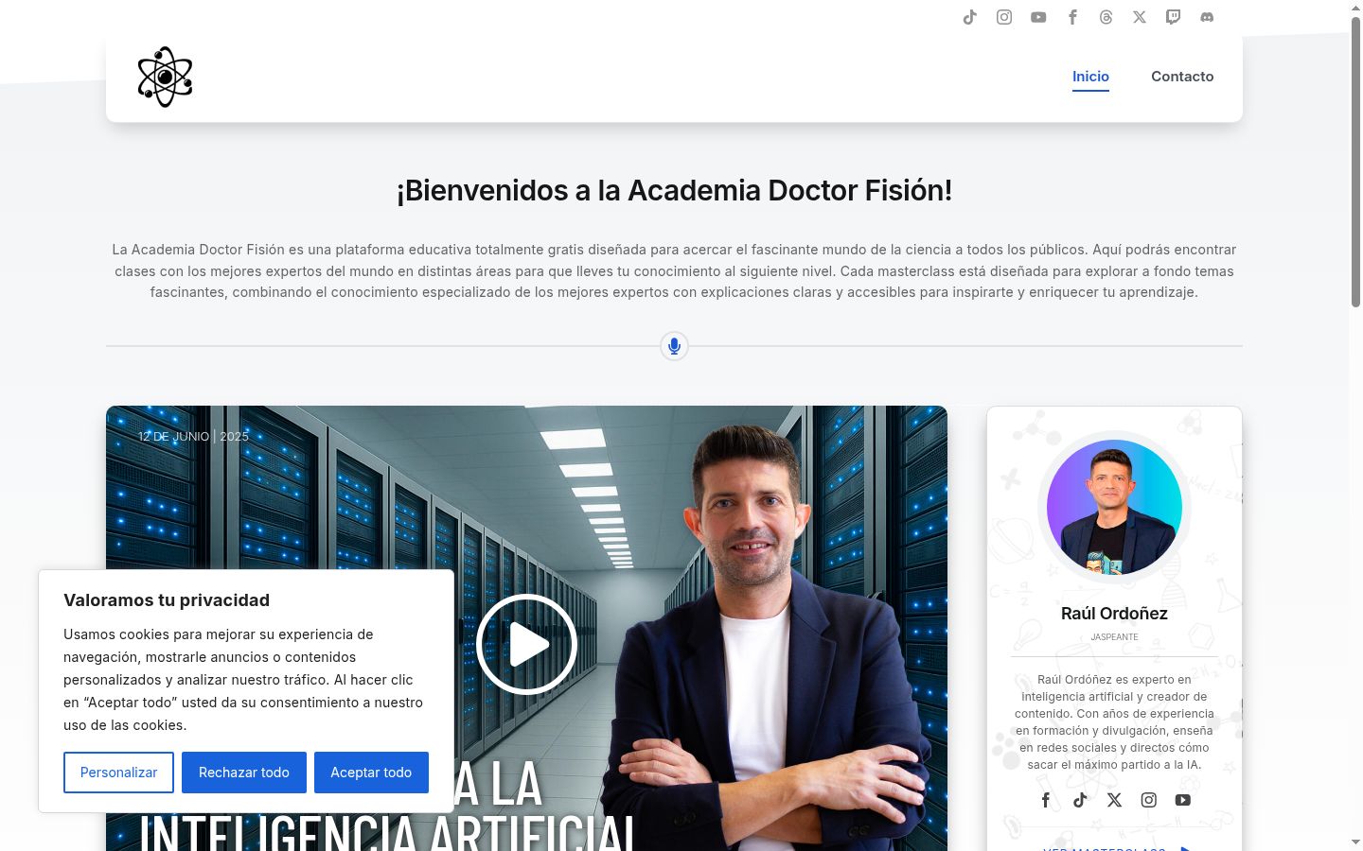Click the page's vertical scrollbar thumb
The image size is (1363, 851).
pyautogui.click(x=1355, y=161)
